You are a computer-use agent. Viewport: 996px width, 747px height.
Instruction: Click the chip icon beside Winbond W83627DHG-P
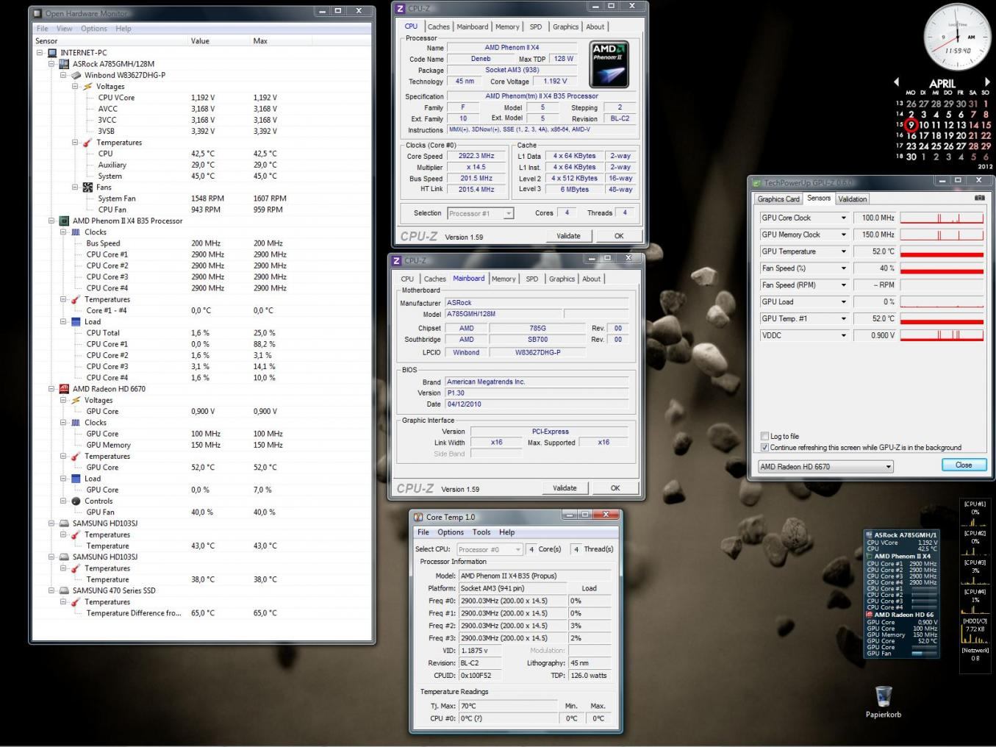76,75
